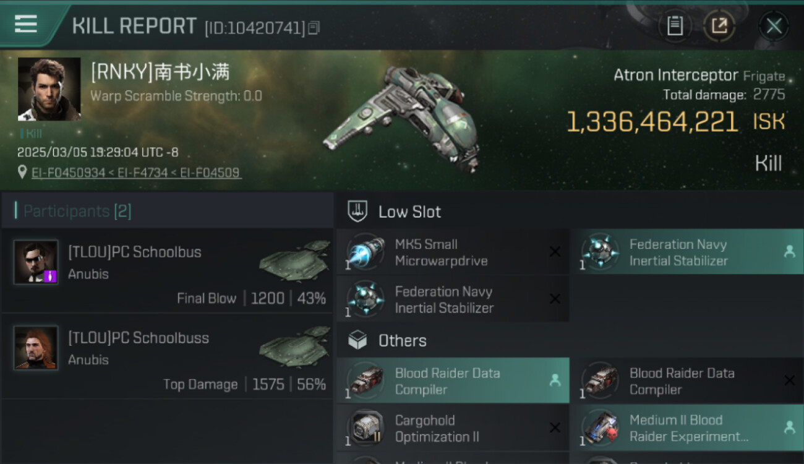
Task: Click the share/export icon
Action: click(719, 26)
